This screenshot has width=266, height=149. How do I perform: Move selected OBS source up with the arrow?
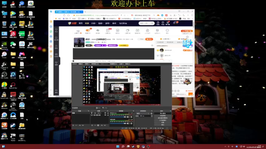[102, 125]
